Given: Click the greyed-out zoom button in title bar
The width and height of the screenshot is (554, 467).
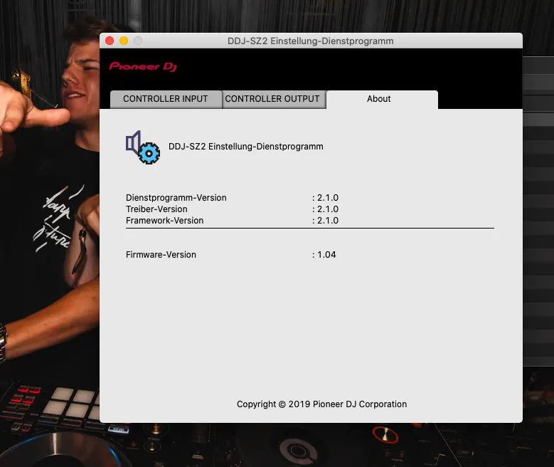Looking at the screenshot, I should (138, 41).
